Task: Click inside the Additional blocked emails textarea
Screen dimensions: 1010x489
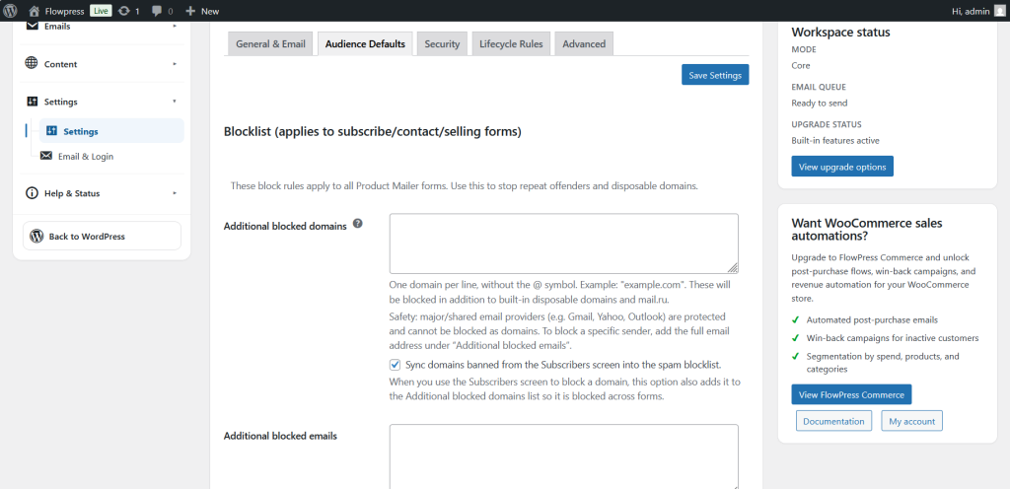Action: [x=563, y=456]
